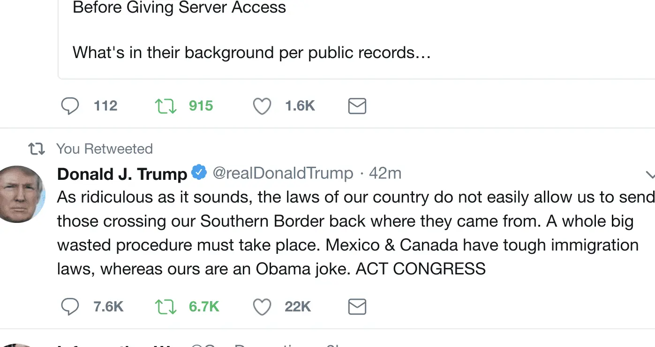The image size is (655, 347).
Task: Open Donald J. Trump's profile picture
Action: point(21,194)
